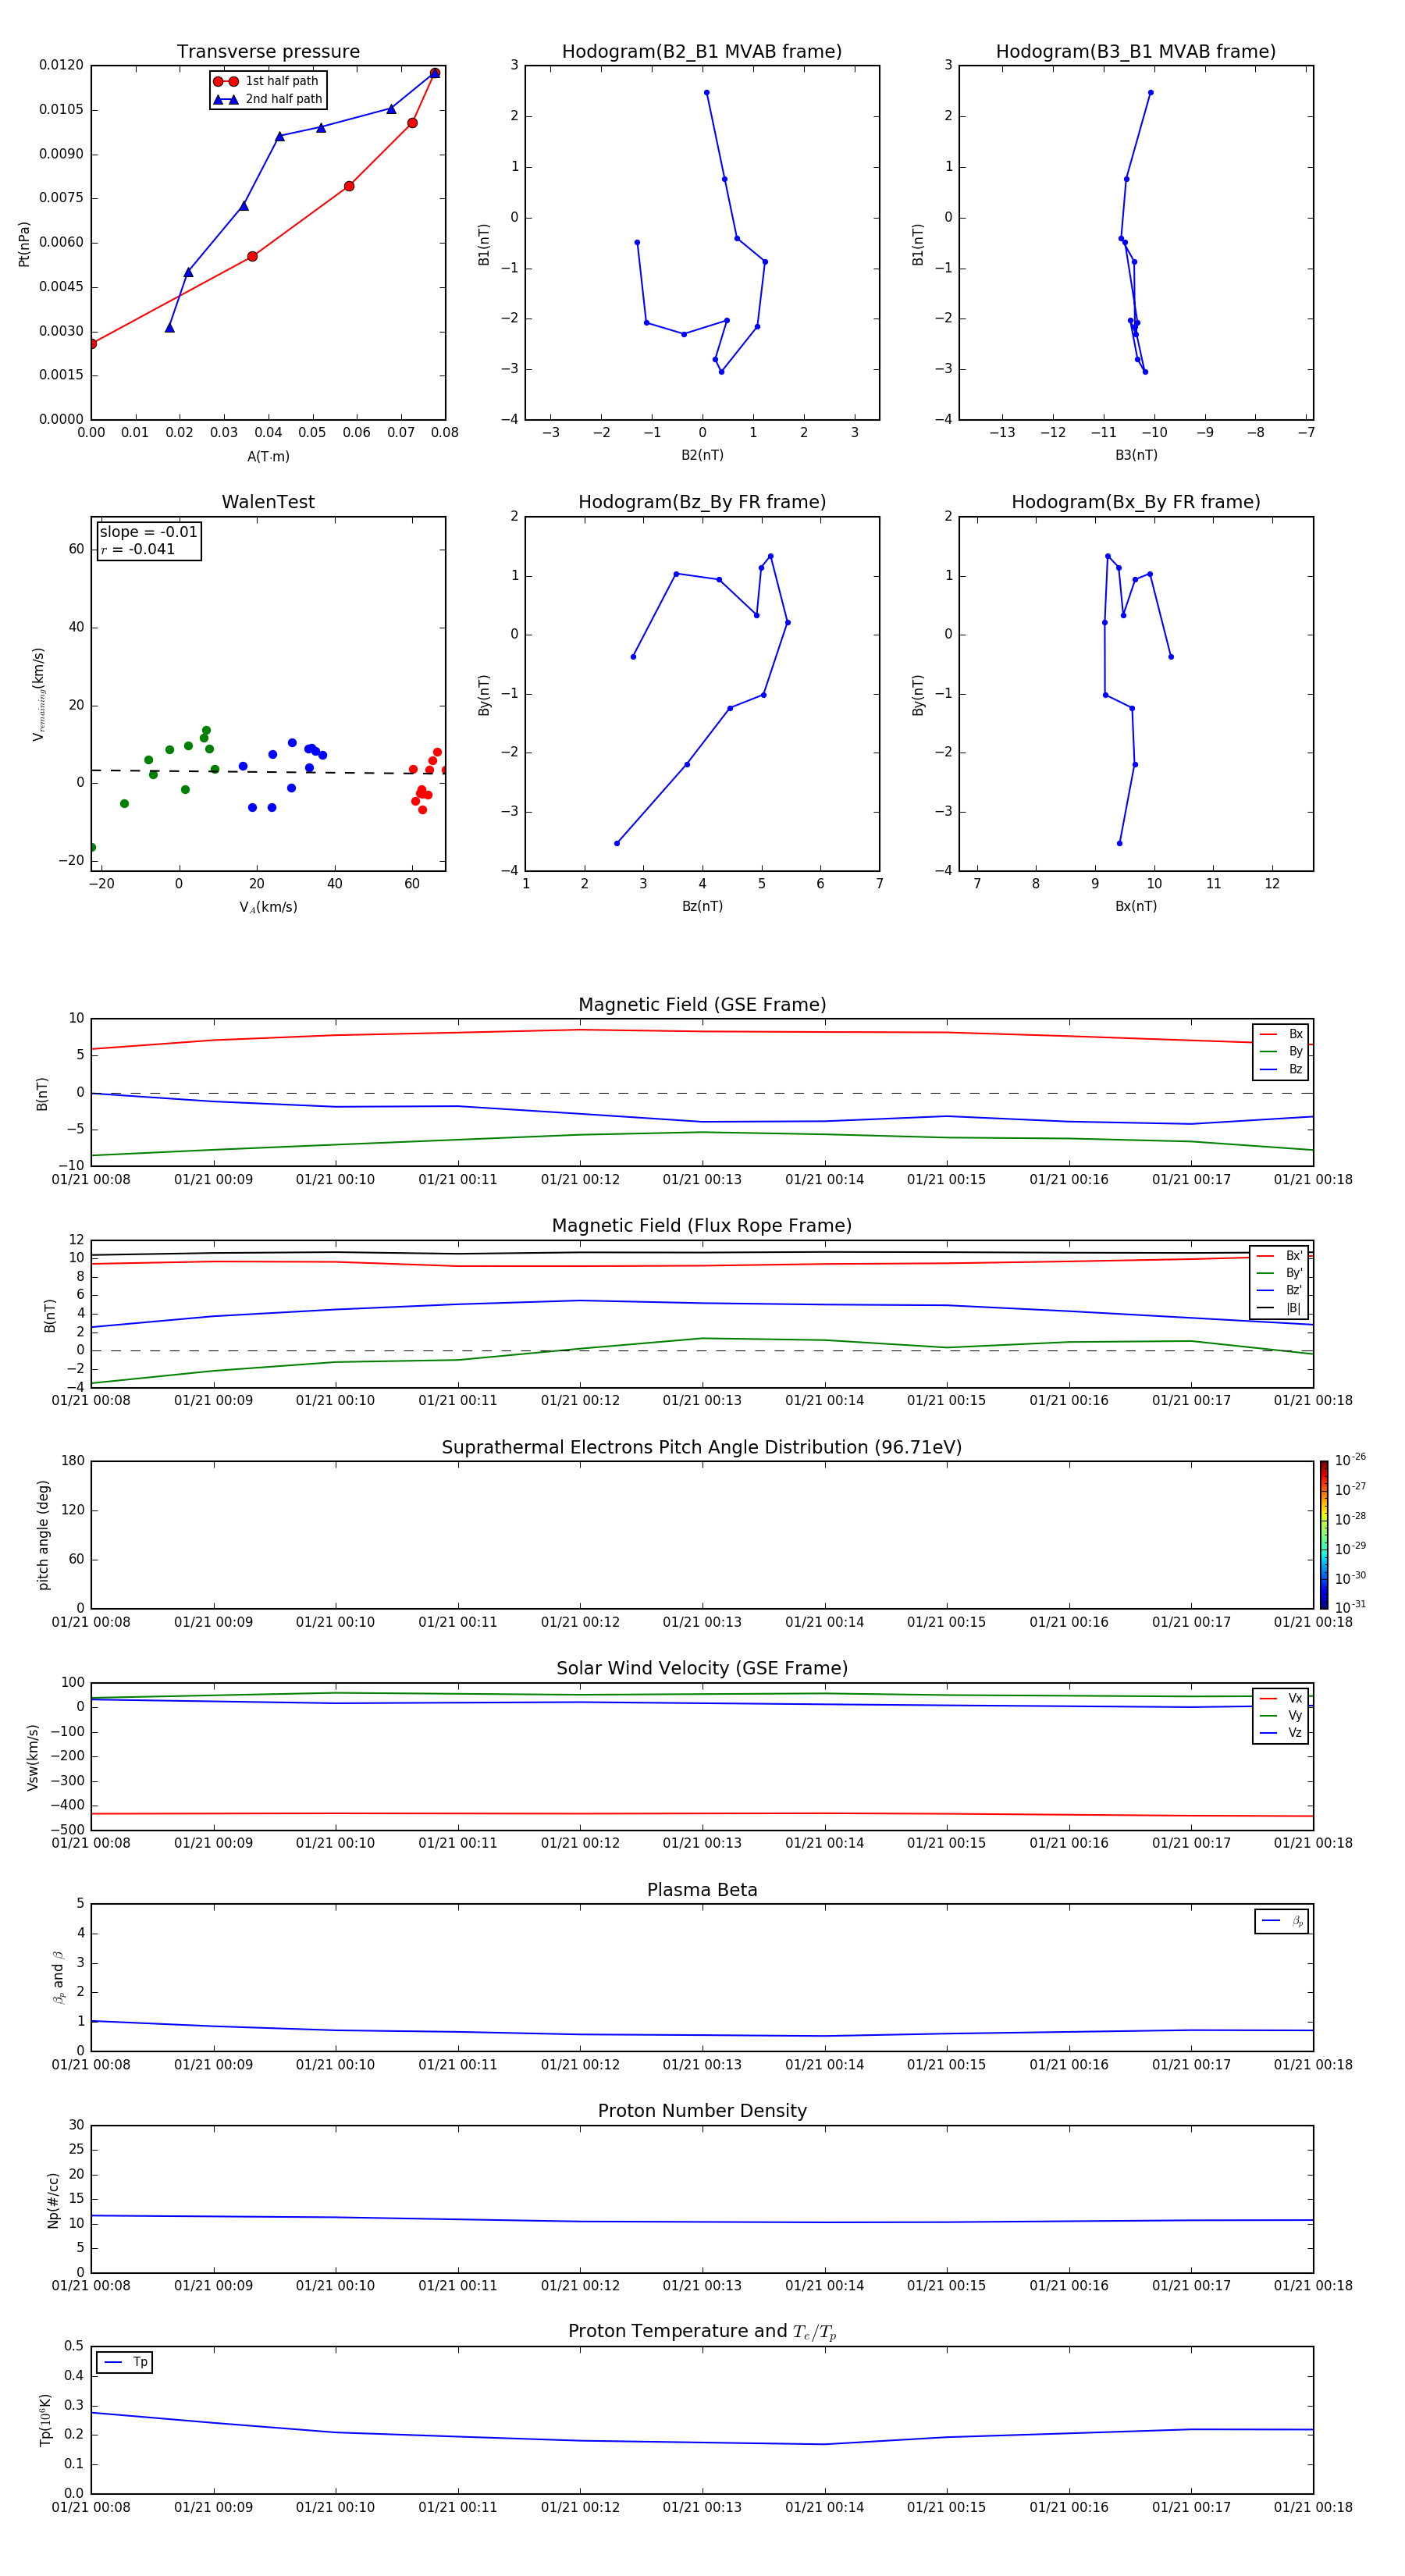Click the 'B3(nT)' x-axis label

pyautogui.click(x=1136, y=455)
